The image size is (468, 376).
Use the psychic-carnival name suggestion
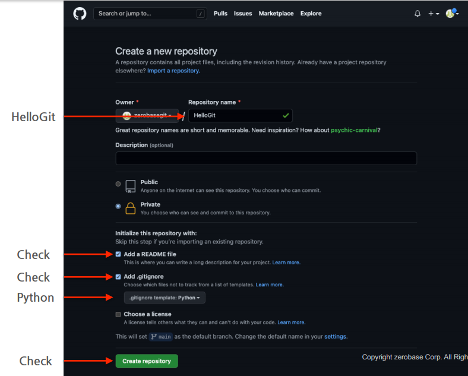tap(354, 130)
